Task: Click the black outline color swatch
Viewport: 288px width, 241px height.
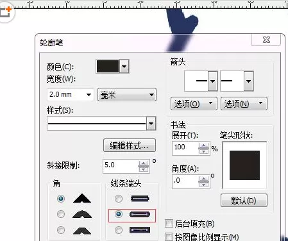Action: pyautogui.click(x=108, y=67)
